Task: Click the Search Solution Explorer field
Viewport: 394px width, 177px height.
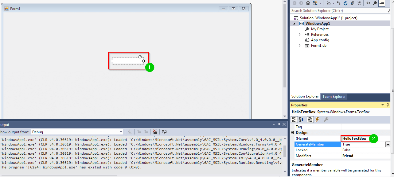Action: tap(338, 11)
